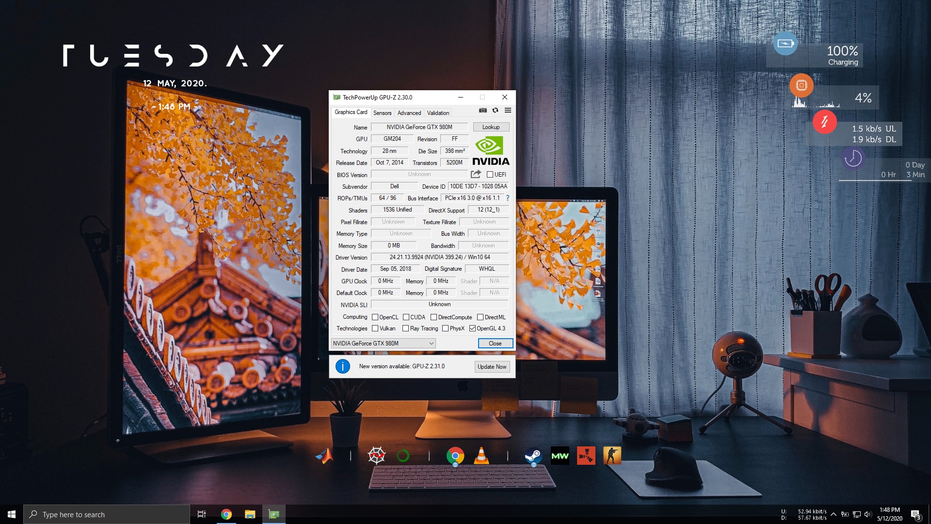The width and height of the screenshot is (931, 524).
Task: Click the Driver Version field
Action: tap(440, 257)
